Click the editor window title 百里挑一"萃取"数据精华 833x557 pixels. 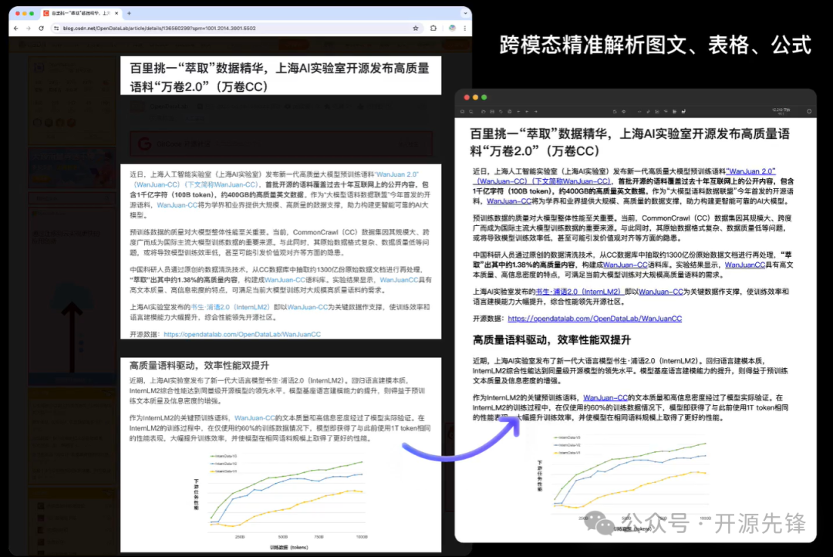[629, 142]
